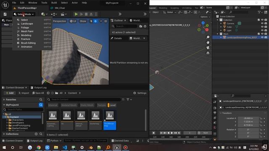Toggle the Material filter chip
This screenshot has height=151, width=269.
(x=53, y=105)
